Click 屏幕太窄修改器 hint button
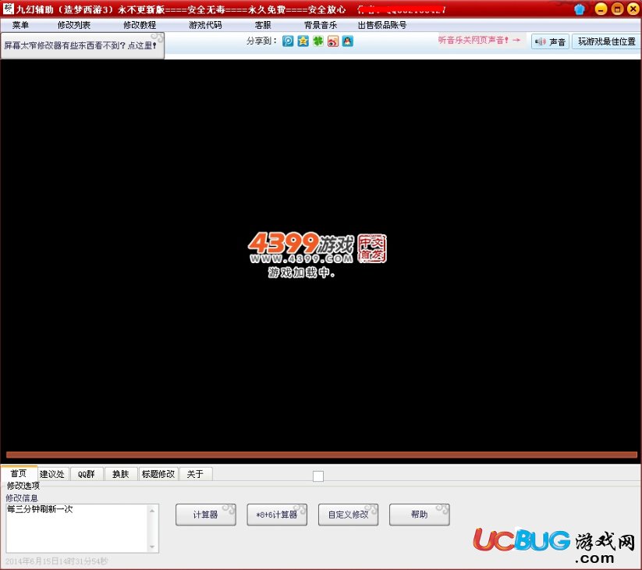The width and height of the screenshot is (642, 570). pyautogui.click(x=82, y=45)
